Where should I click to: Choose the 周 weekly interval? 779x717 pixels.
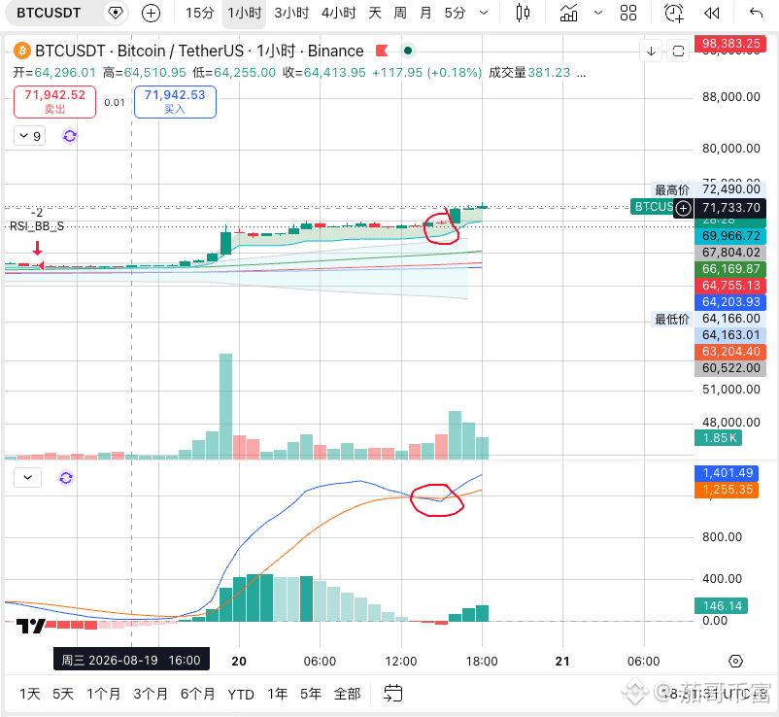point(400,13)
